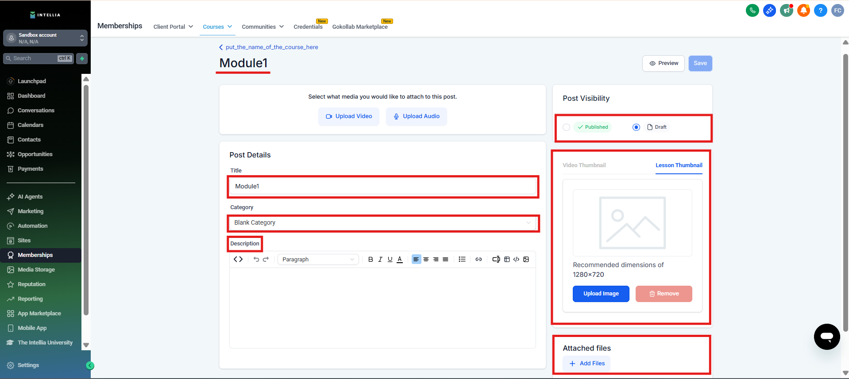Open the Communities menu in the top nav
Viewport: 849px width, 379px height.
click(x=262, y=27)
